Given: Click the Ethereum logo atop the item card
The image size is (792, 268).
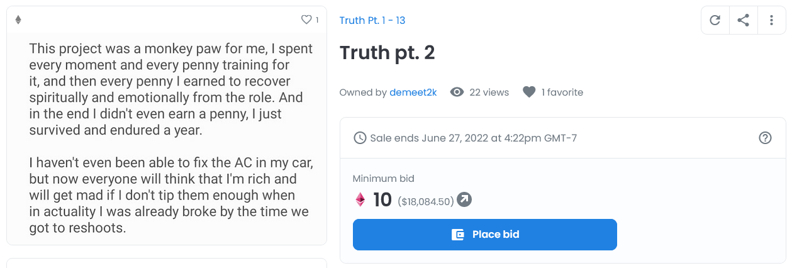Looking at the screenshot, I should click(x=18, y=20).
